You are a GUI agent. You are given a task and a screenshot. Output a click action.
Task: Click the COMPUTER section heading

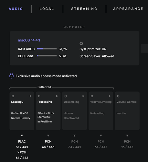pyautogui.click(x=74, y=27)
